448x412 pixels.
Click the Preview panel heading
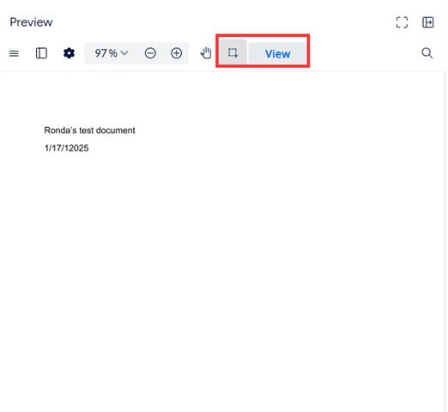tap(31, 22)
